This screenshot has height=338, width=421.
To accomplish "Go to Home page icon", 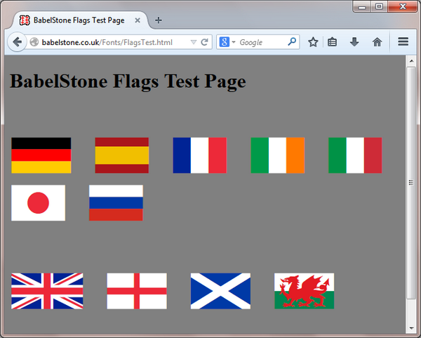I will coord(377,42).
